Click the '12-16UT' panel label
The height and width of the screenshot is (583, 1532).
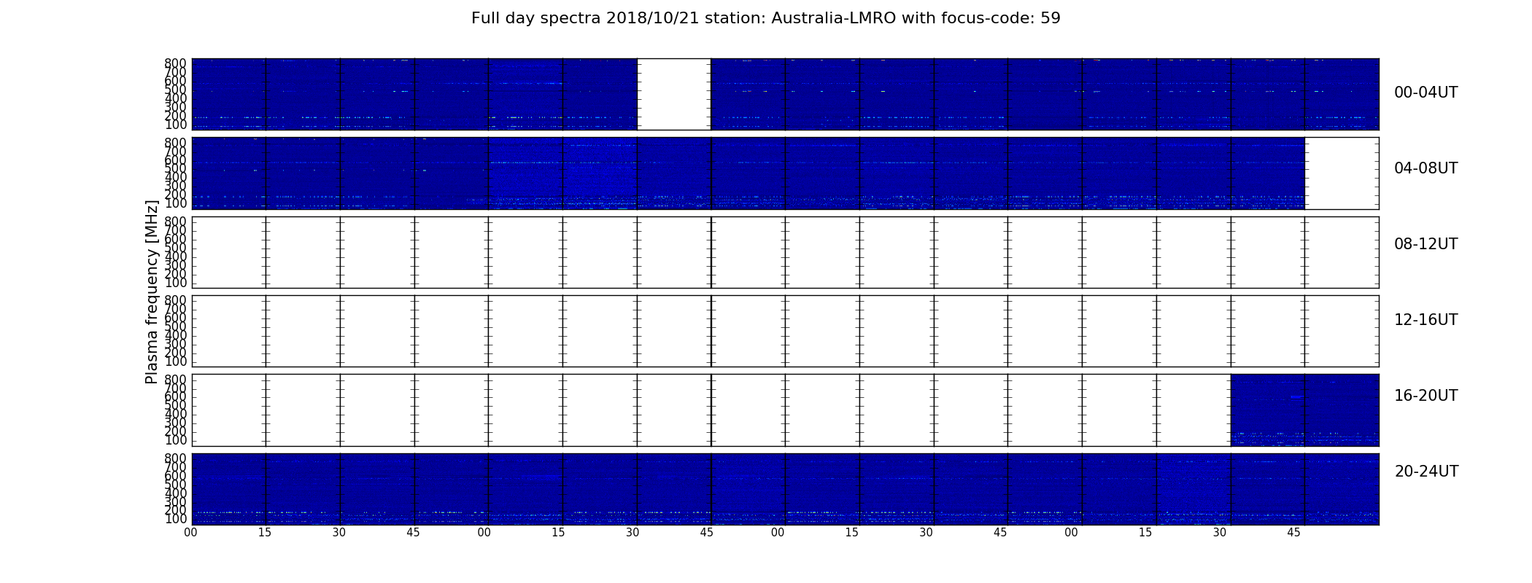1426,320
